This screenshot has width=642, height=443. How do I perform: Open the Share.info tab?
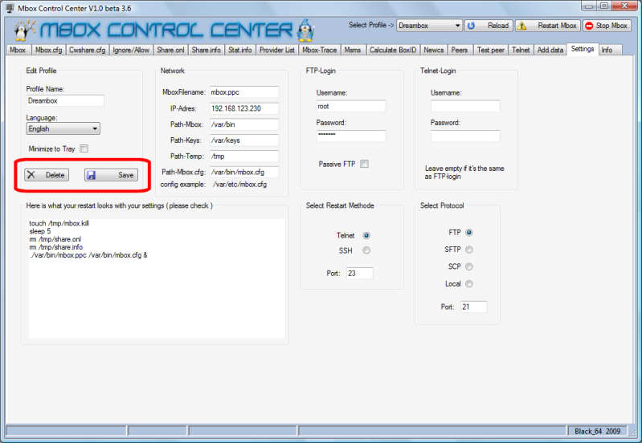[x=207, y=50]
